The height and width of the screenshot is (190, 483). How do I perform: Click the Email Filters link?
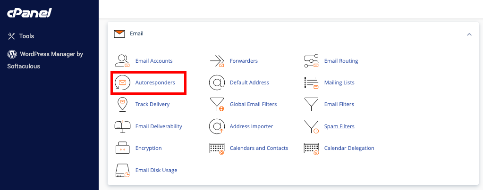click(339, 104)
